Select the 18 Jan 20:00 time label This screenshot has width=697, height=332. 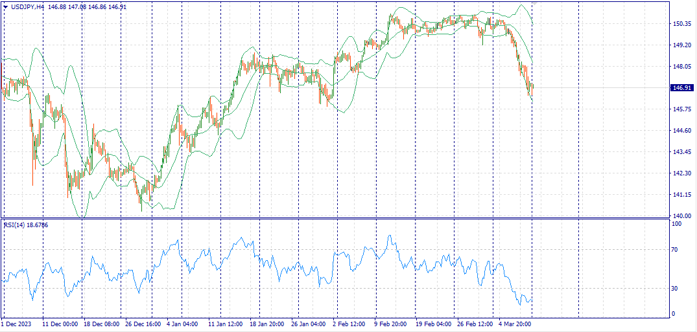click(268, 324)
